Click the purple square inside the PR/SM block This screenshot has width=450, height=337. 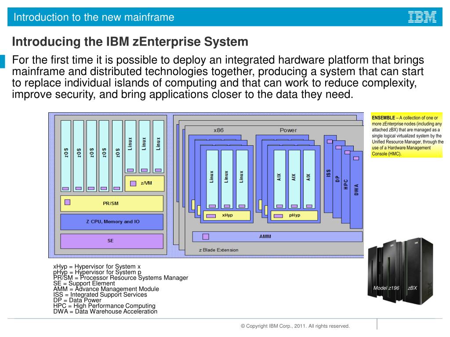(x=67, y=202)
